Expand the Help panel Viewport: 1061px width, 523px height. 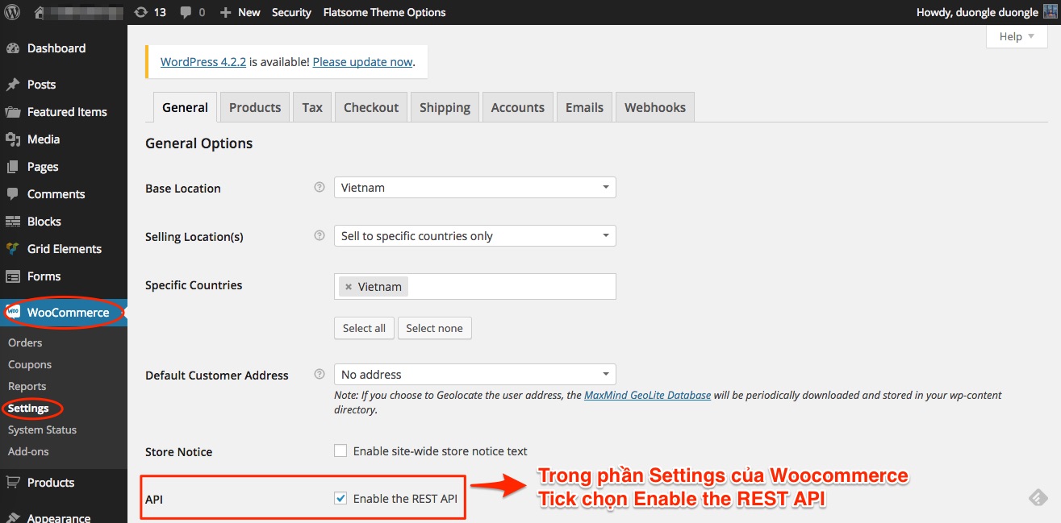(1017, 36)
